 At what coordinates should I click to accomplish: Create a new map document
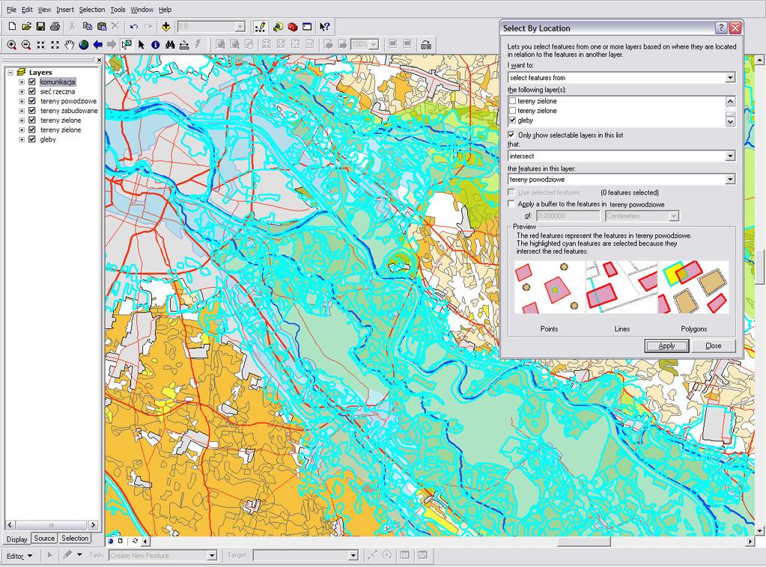[x=12, y=26]
